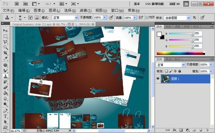Select the Eraser tool
The image size is (215, 133).
(x=5, y=87)
